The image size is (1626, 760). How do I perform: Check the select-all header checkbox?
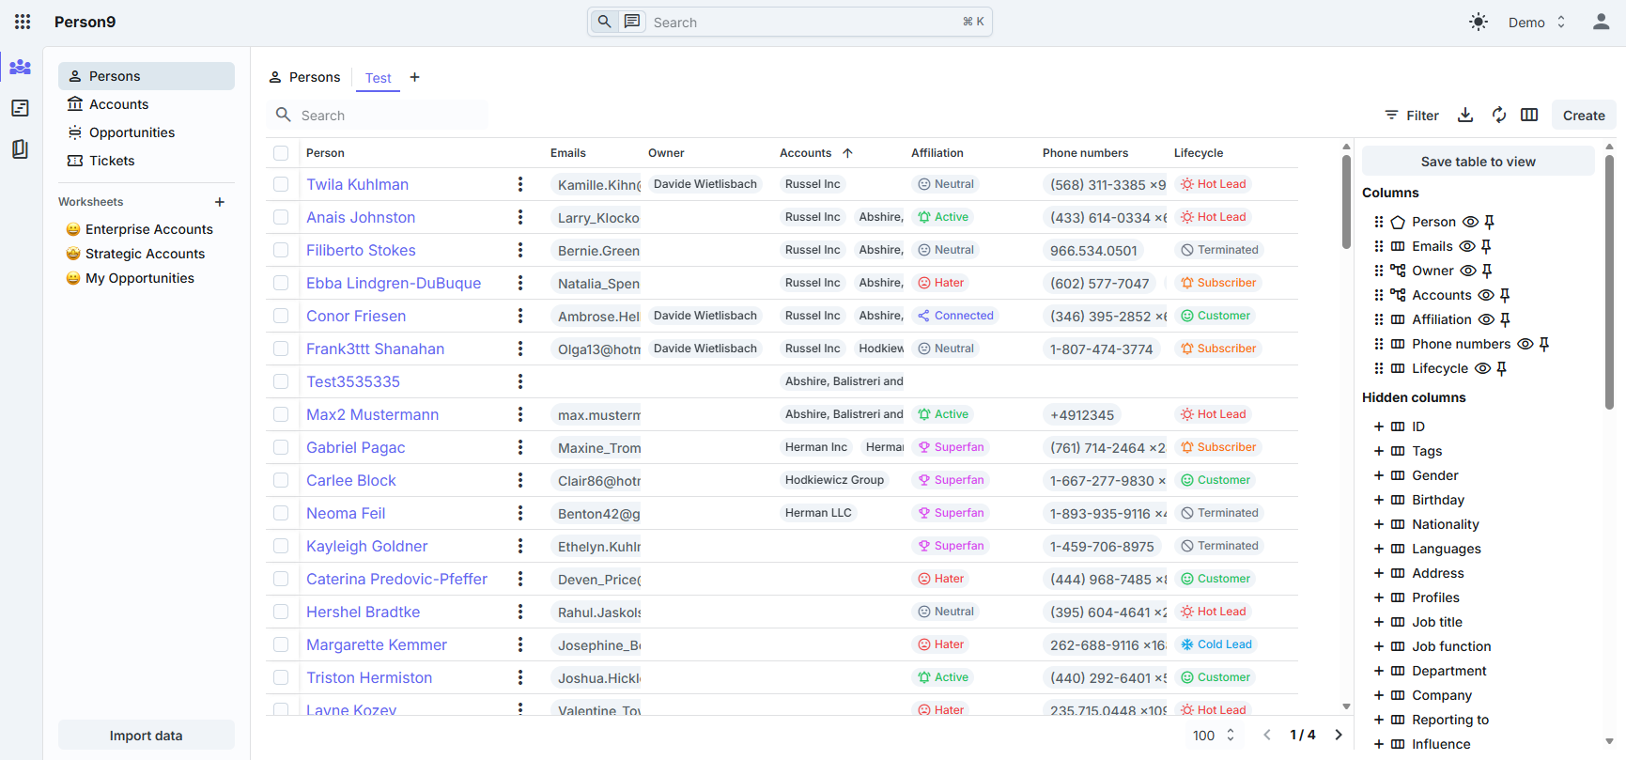click(281, 153)
